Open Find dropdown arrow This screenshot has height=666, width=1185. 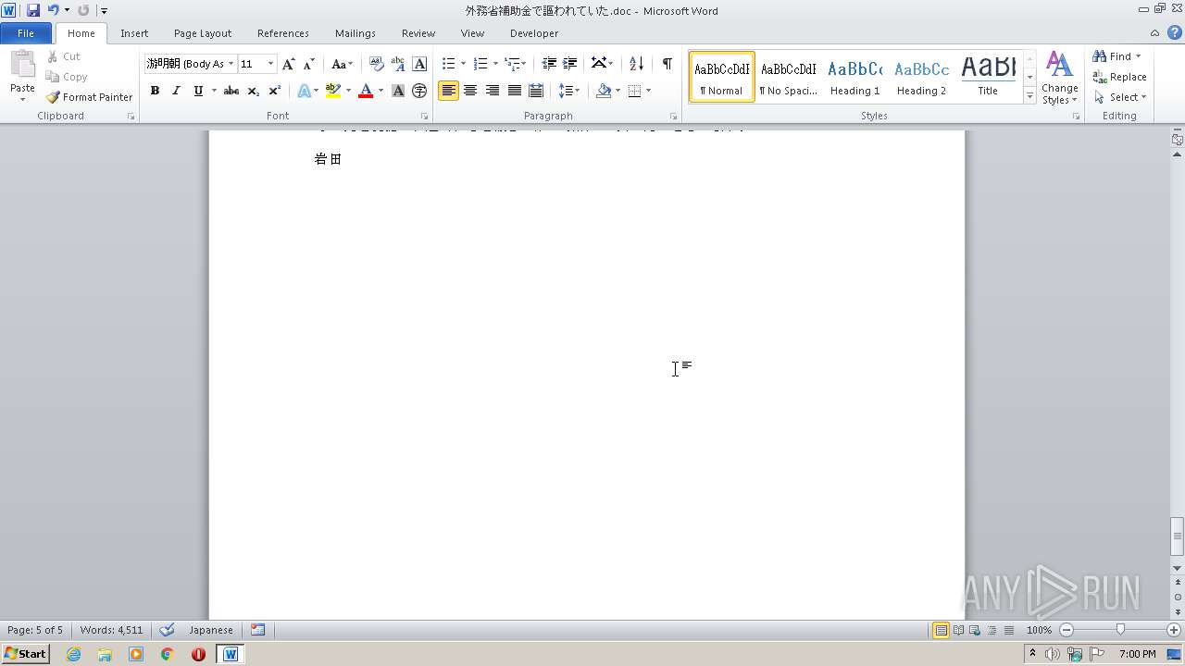tap(1138, 56)
